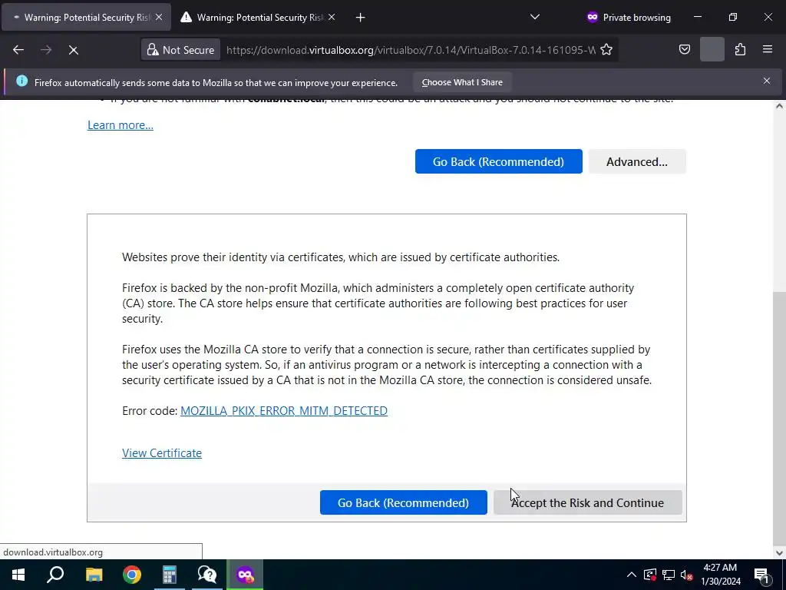This screenshot has height=590, width=786.
Task: Open the Learn more link
Action: pos(121,125)
